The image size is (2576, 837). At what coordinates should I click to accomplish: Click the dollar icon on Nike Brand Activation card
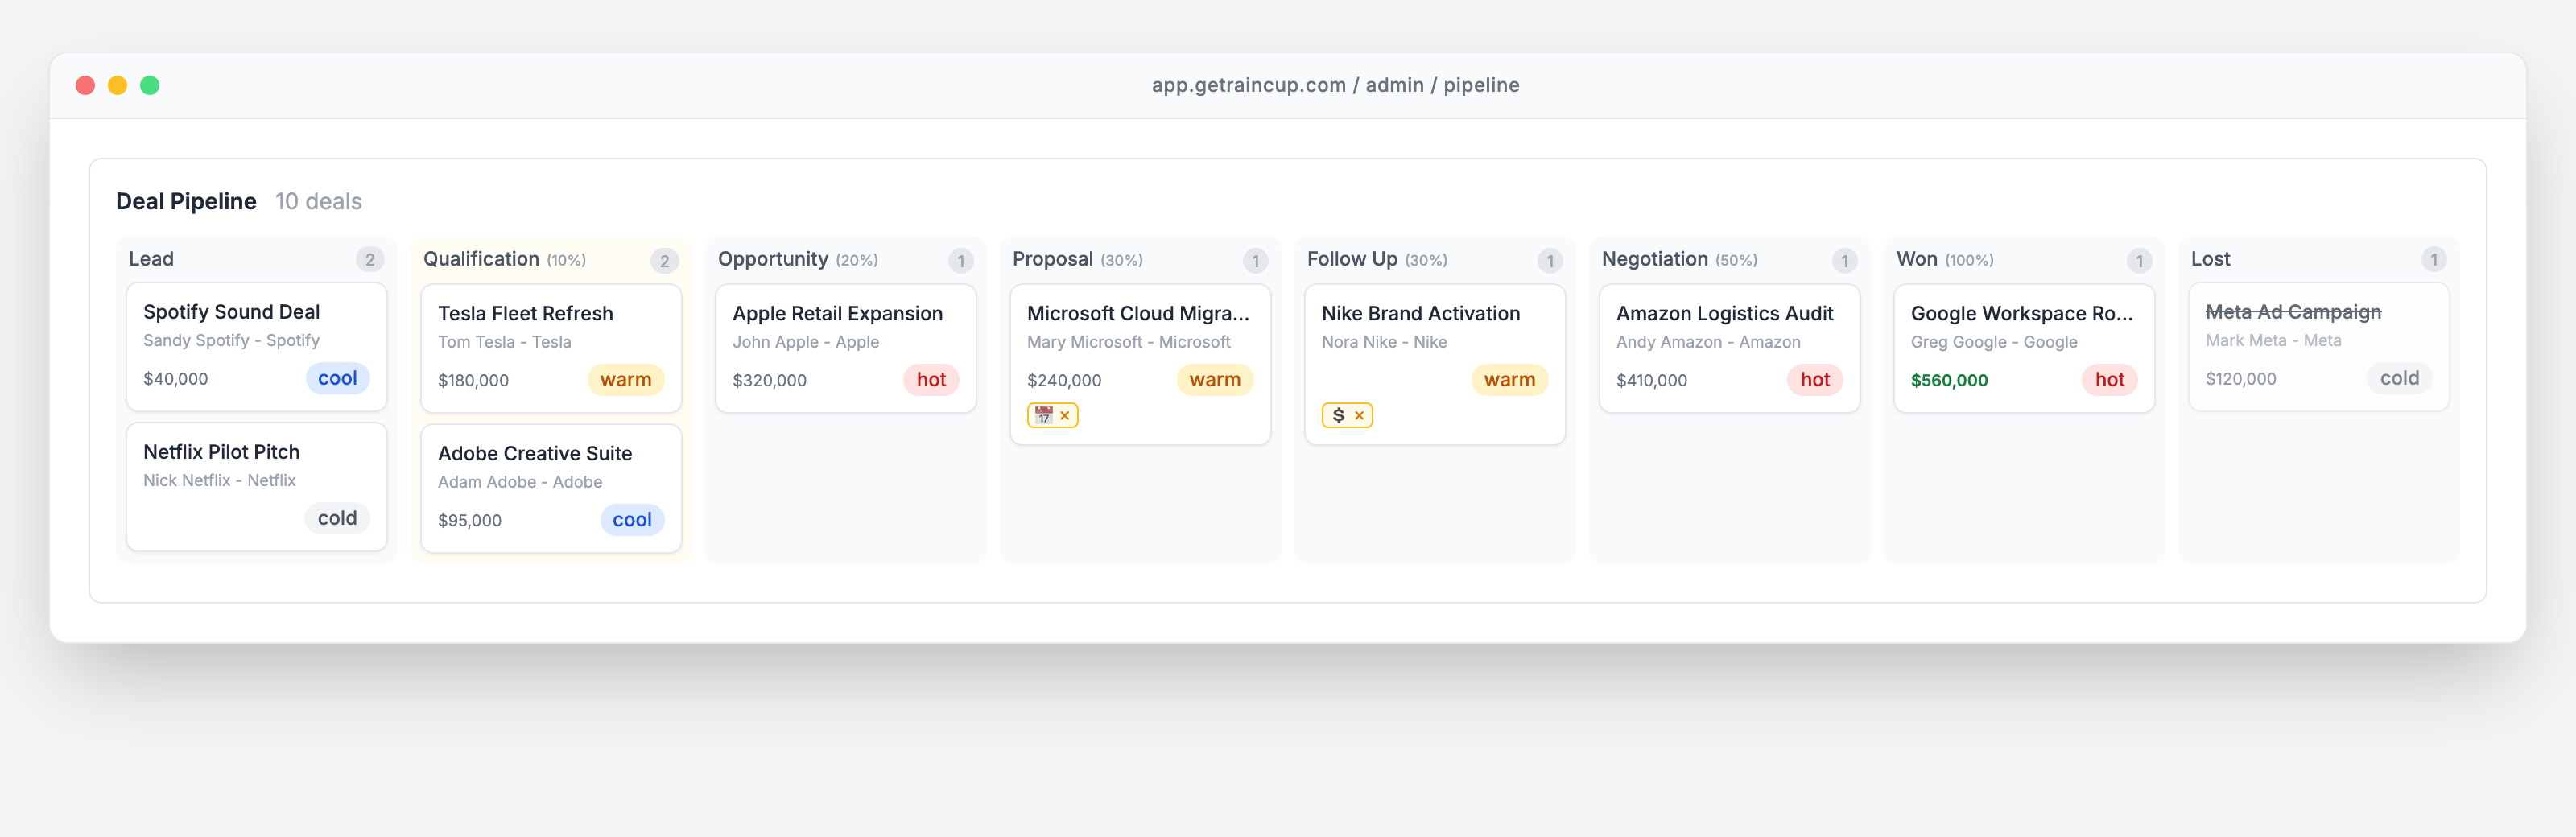click(x=1338, y=415)
